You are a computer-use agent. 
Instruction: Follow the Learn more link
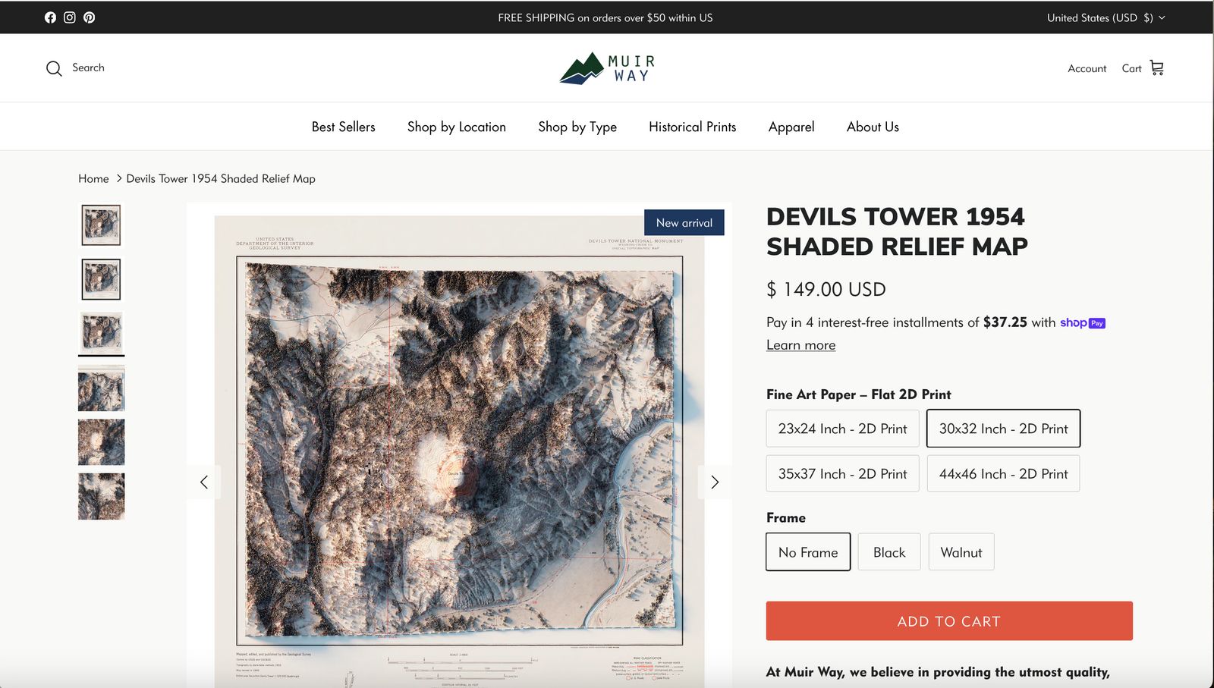tap(800, 345)
